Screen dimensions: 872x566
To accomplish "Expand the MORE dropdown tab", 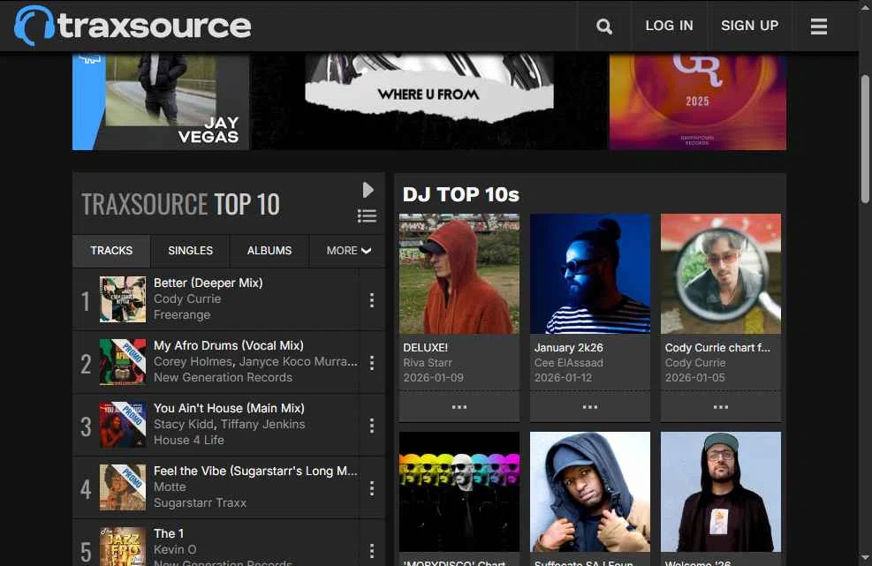I will point(348,251).
